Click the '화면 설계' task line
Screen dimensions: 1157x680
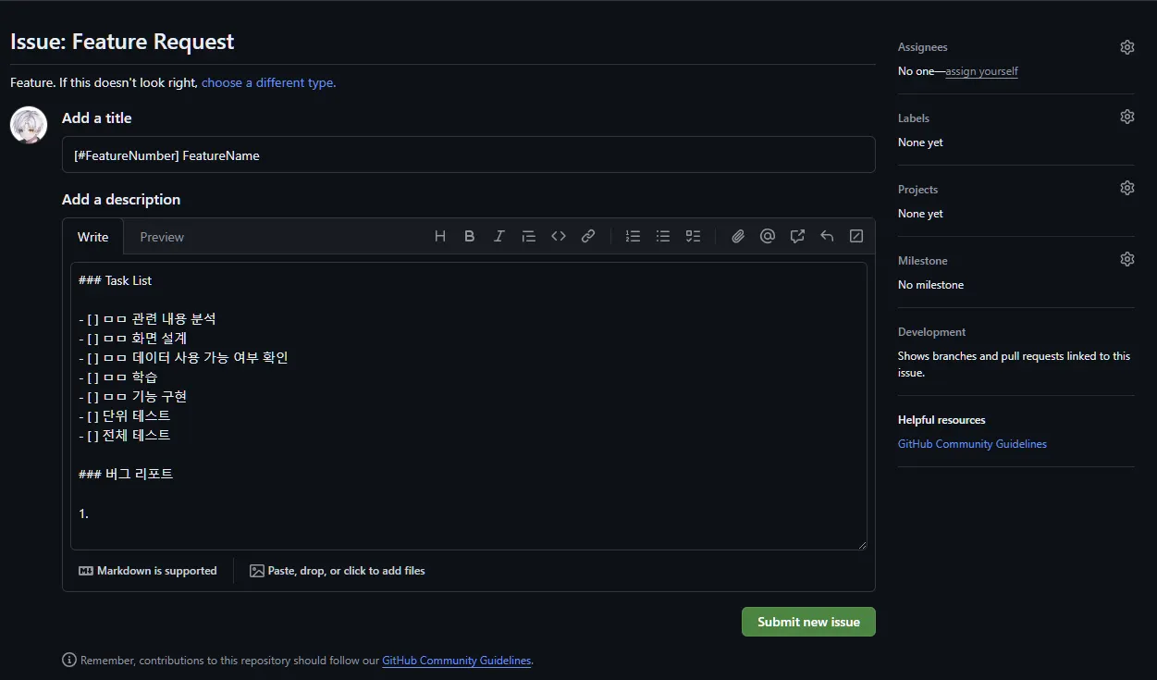[x=133, y=338]
